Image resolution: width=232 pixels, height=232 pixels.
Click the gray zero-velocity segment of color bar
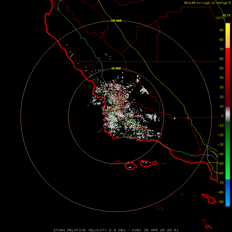click(x=228, y=114)
